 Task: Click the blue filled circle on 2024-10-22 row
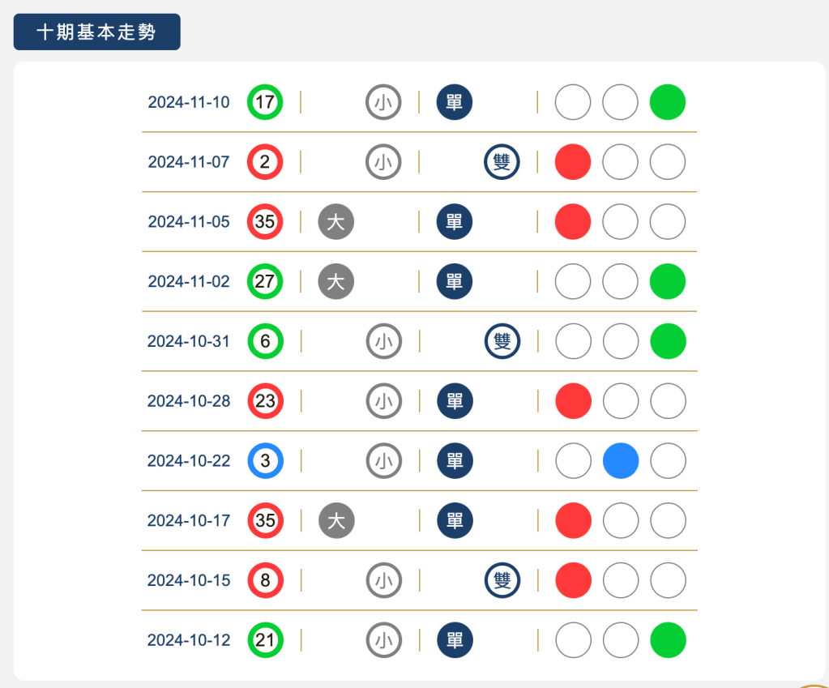(620, 461)
